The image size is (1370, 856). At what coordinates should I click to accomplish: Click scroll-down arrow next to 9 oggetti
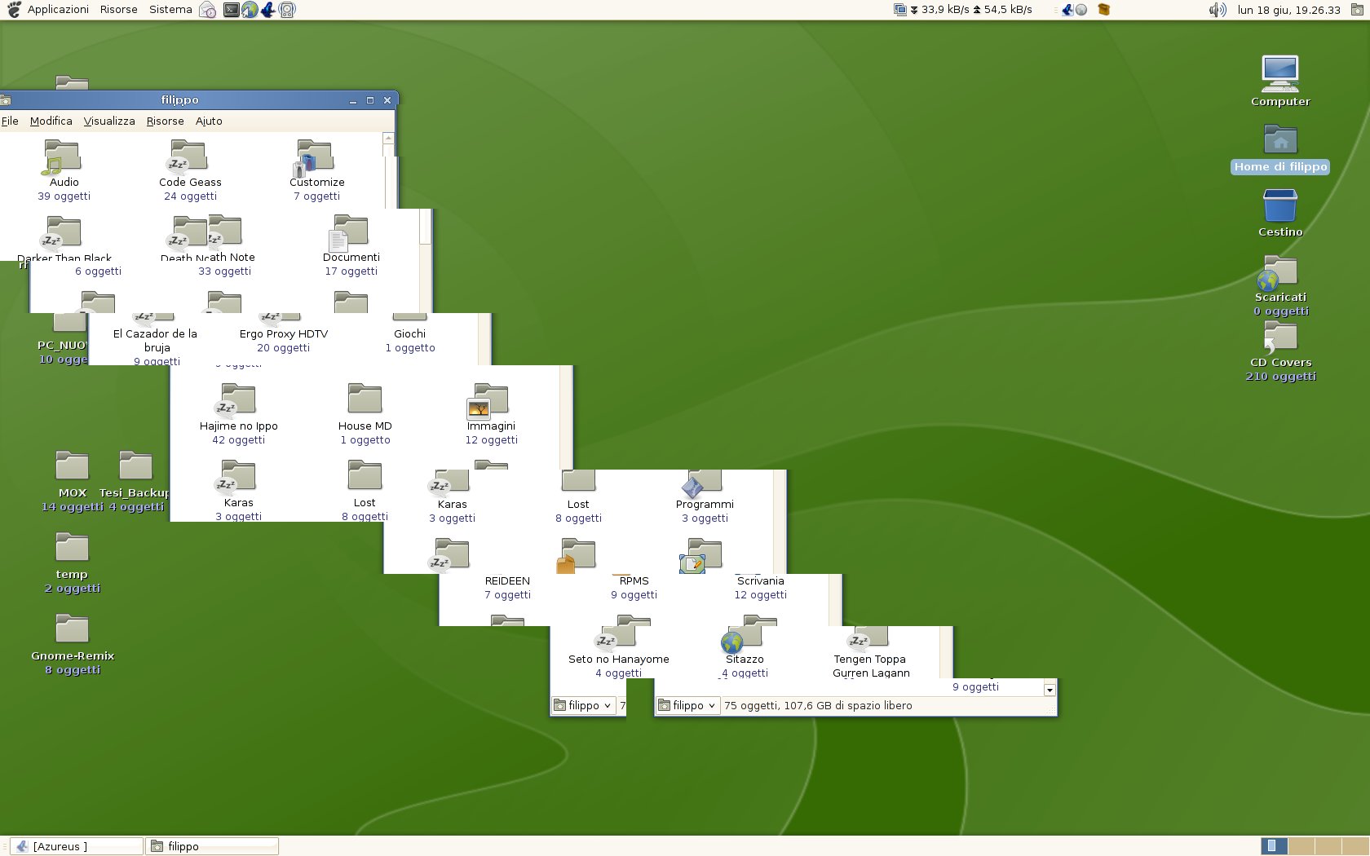pos(1050,690)
